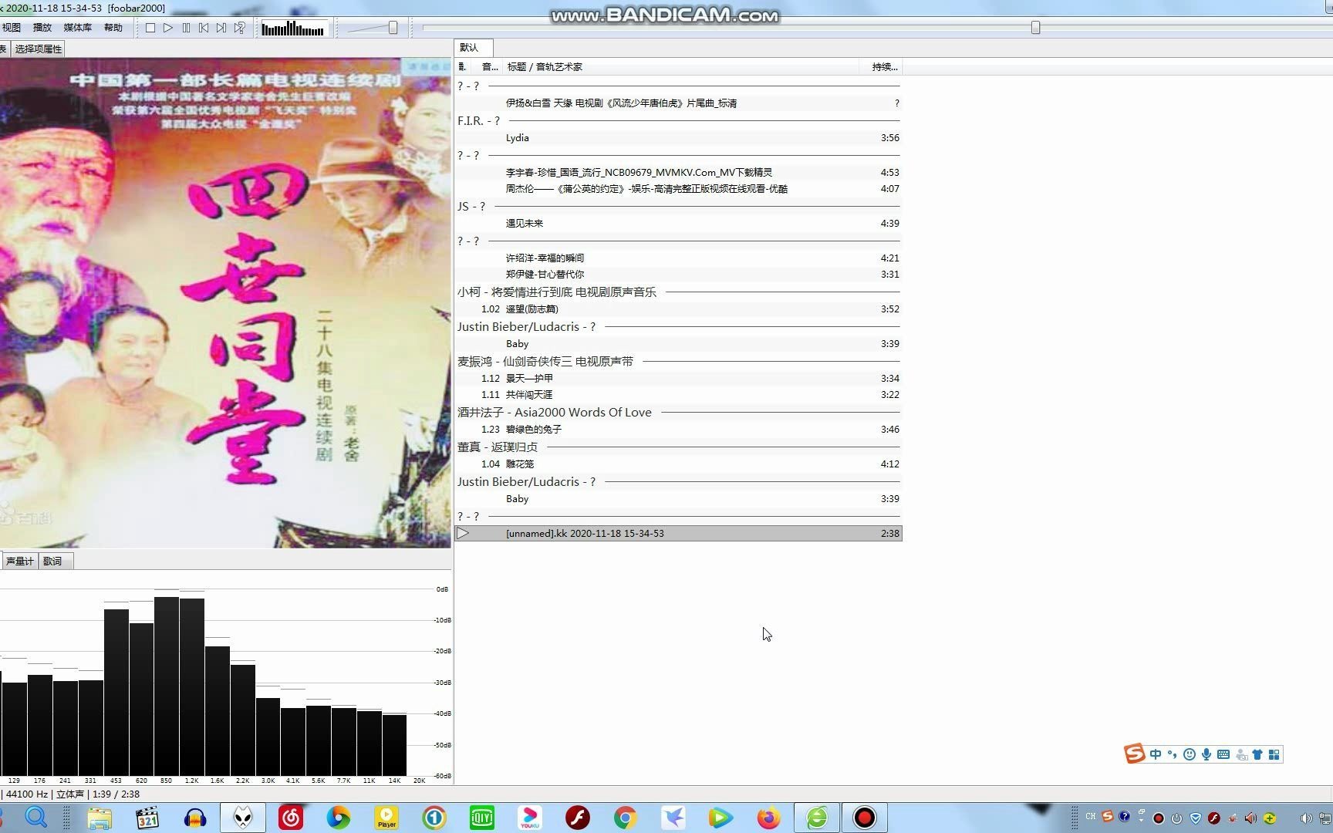
Task: Open Google Chrome in taskbar
Action: [x=626, y=818]
